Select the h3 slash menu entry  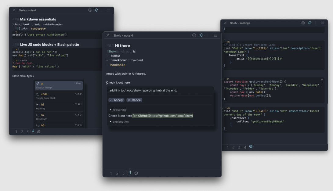[x=59, y=125]
